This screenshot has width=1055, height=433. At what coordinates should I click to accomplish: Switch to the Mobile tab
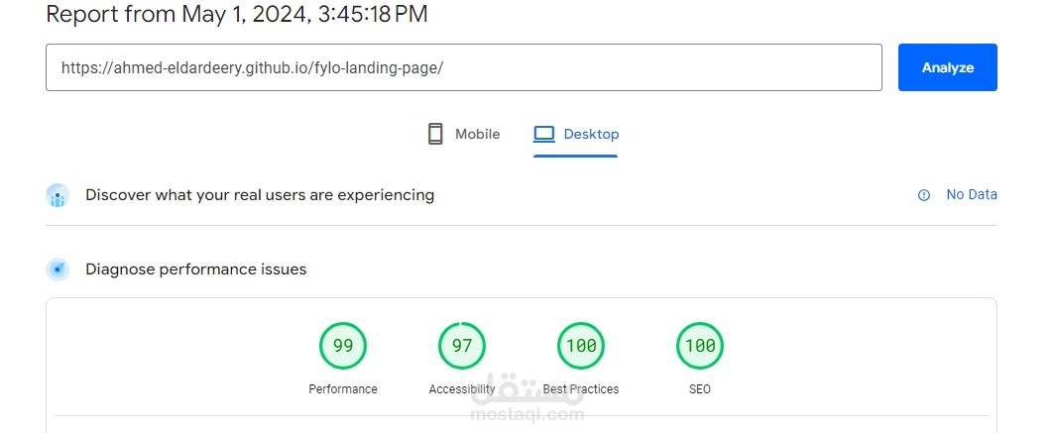464,135
